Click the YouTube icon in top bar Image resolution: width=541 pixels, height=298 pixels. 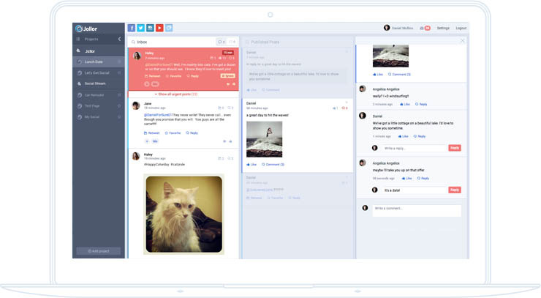coord(159,28)
